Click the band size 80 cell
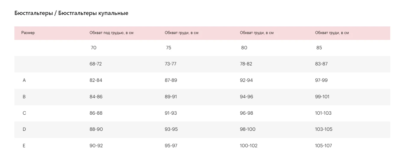This screenshot has height=166, width=402. (x=244, y=48)
